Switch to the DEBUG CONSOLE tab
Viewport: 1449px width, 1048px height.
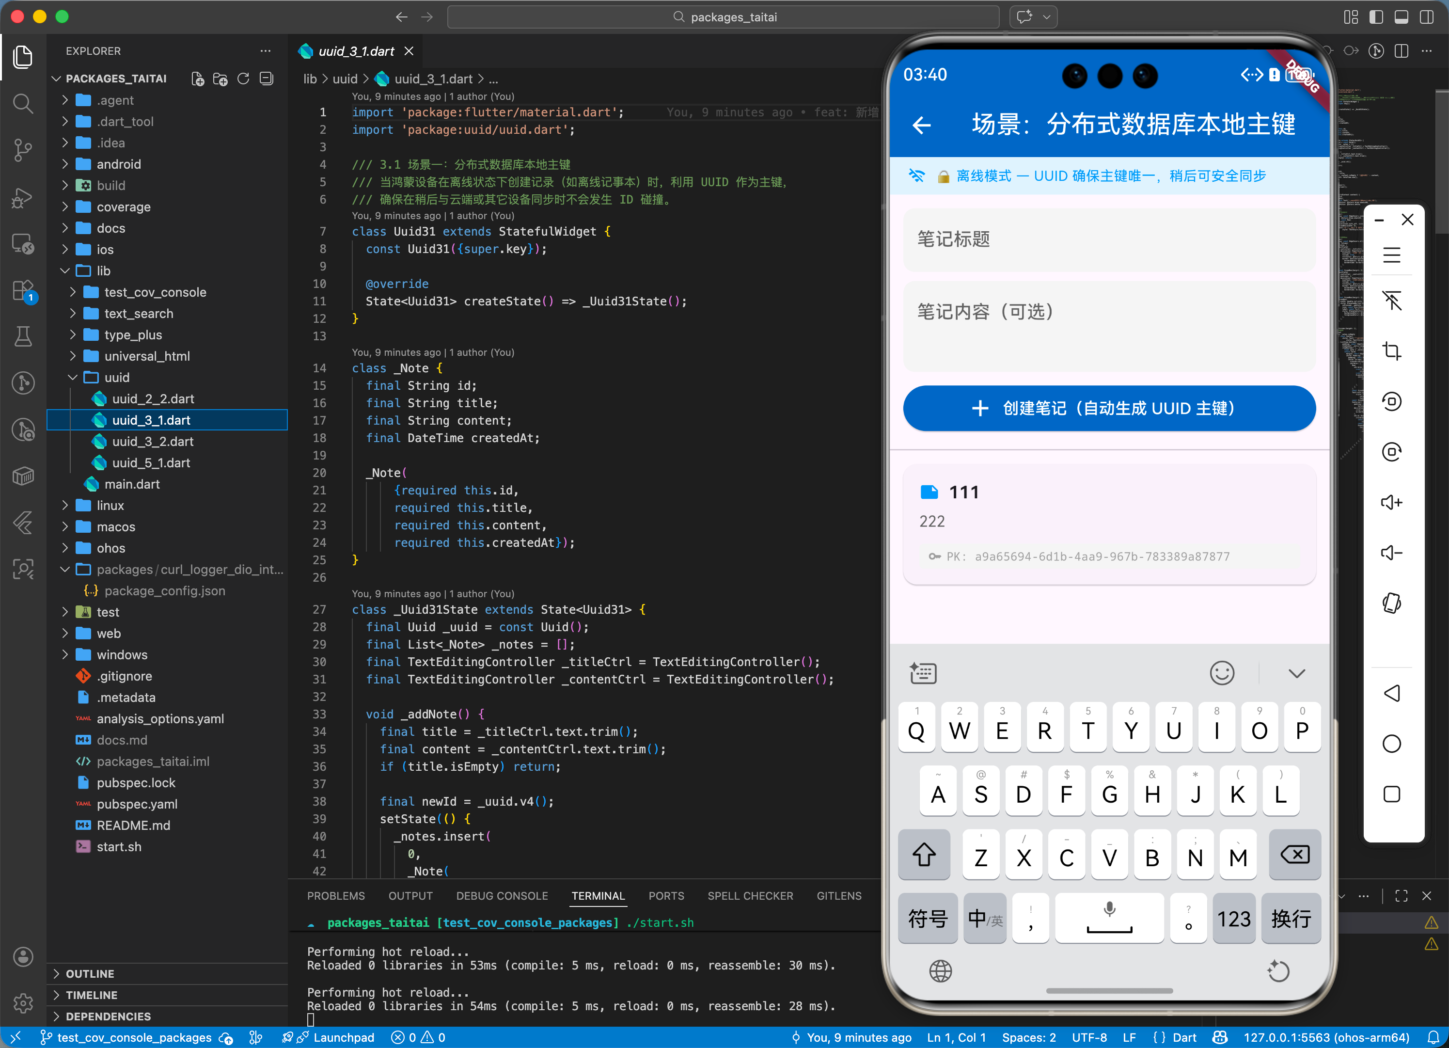502,896
